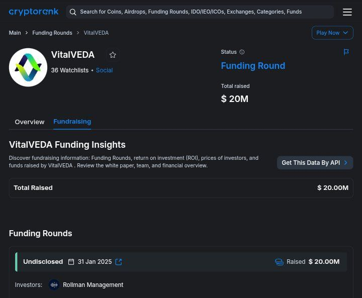Click the VitalVEDA project logo
The image size is (362, 298).
coord(28,67)
